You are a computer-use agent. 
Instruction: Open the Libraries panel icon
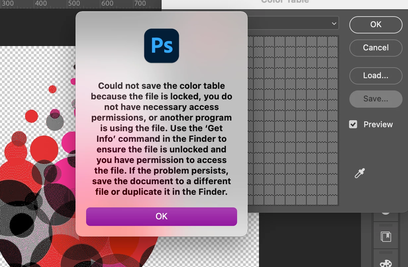pos(386,237)
